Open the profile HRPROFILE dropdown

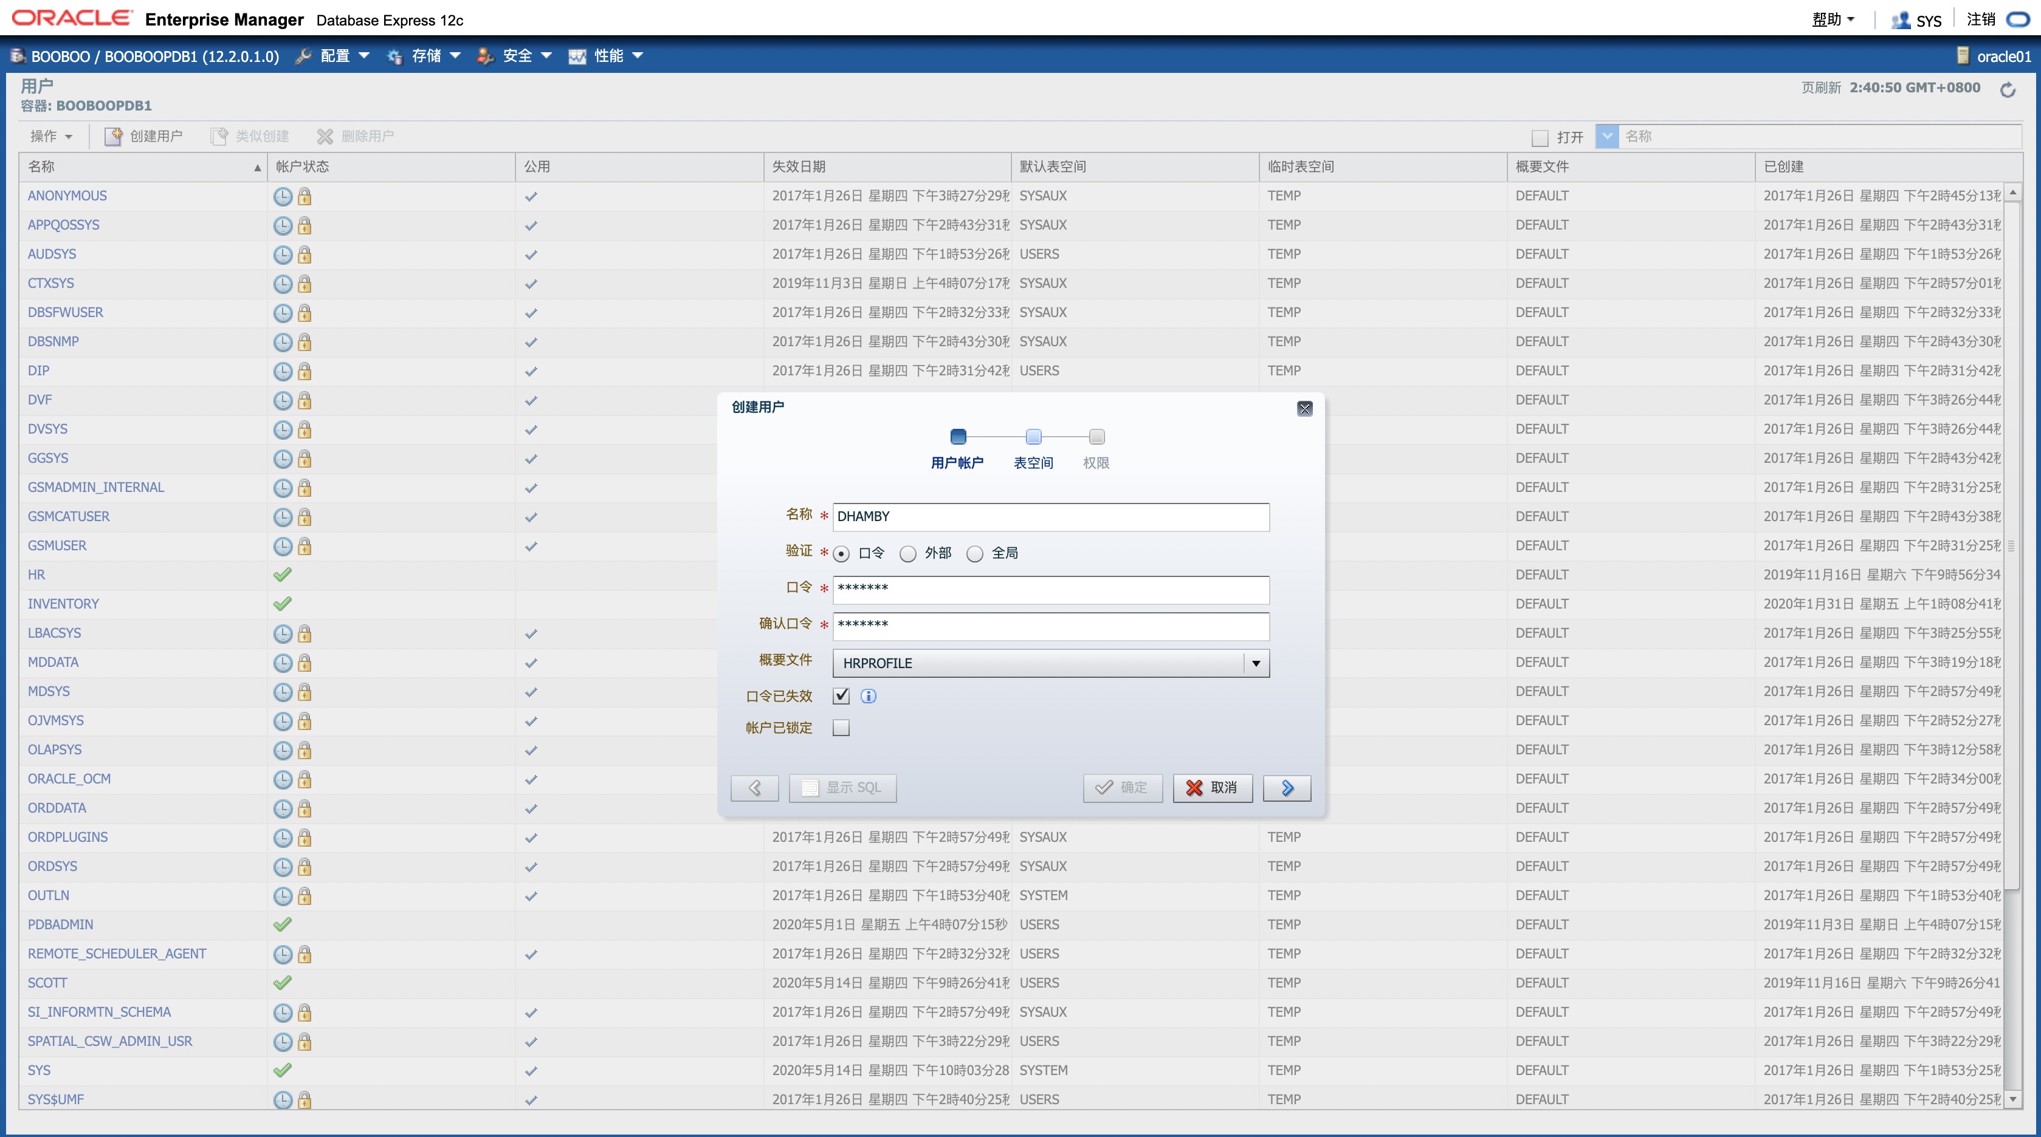pos(1256,663)
